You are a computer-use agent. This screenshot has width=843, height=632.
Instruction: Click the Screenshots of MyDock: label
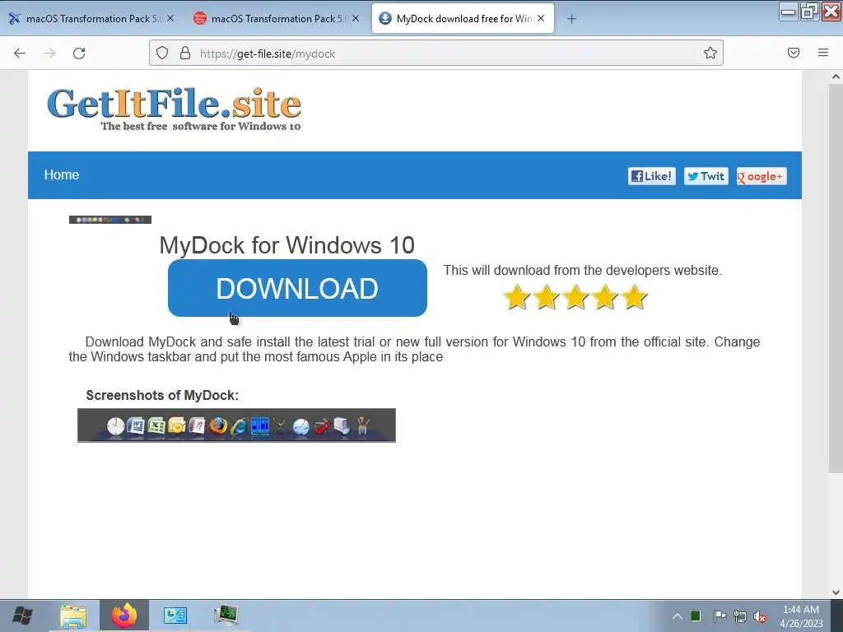pos(162,396)
